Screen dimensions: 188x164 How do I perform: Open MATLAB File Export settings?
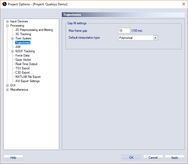pos(28,77)
